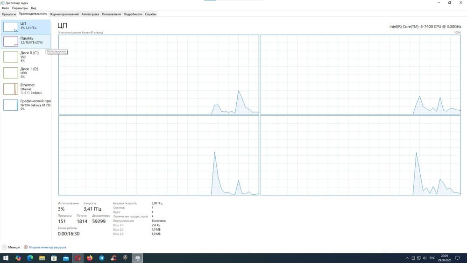Click the ЦП heading above the graphs

pos(62,26)
